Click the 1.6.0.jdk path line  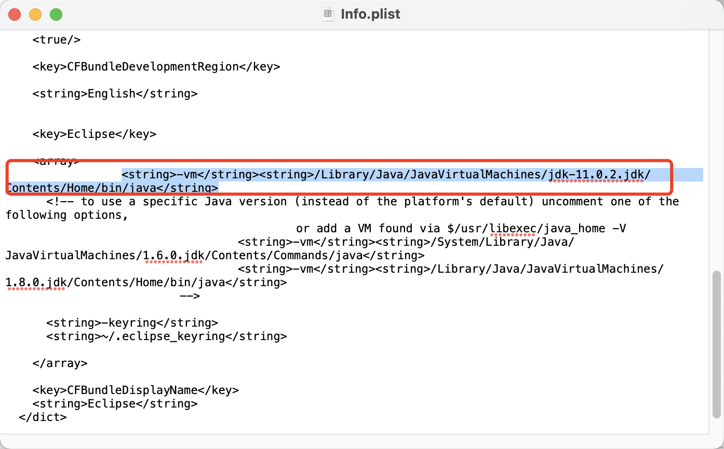[215, 255]
